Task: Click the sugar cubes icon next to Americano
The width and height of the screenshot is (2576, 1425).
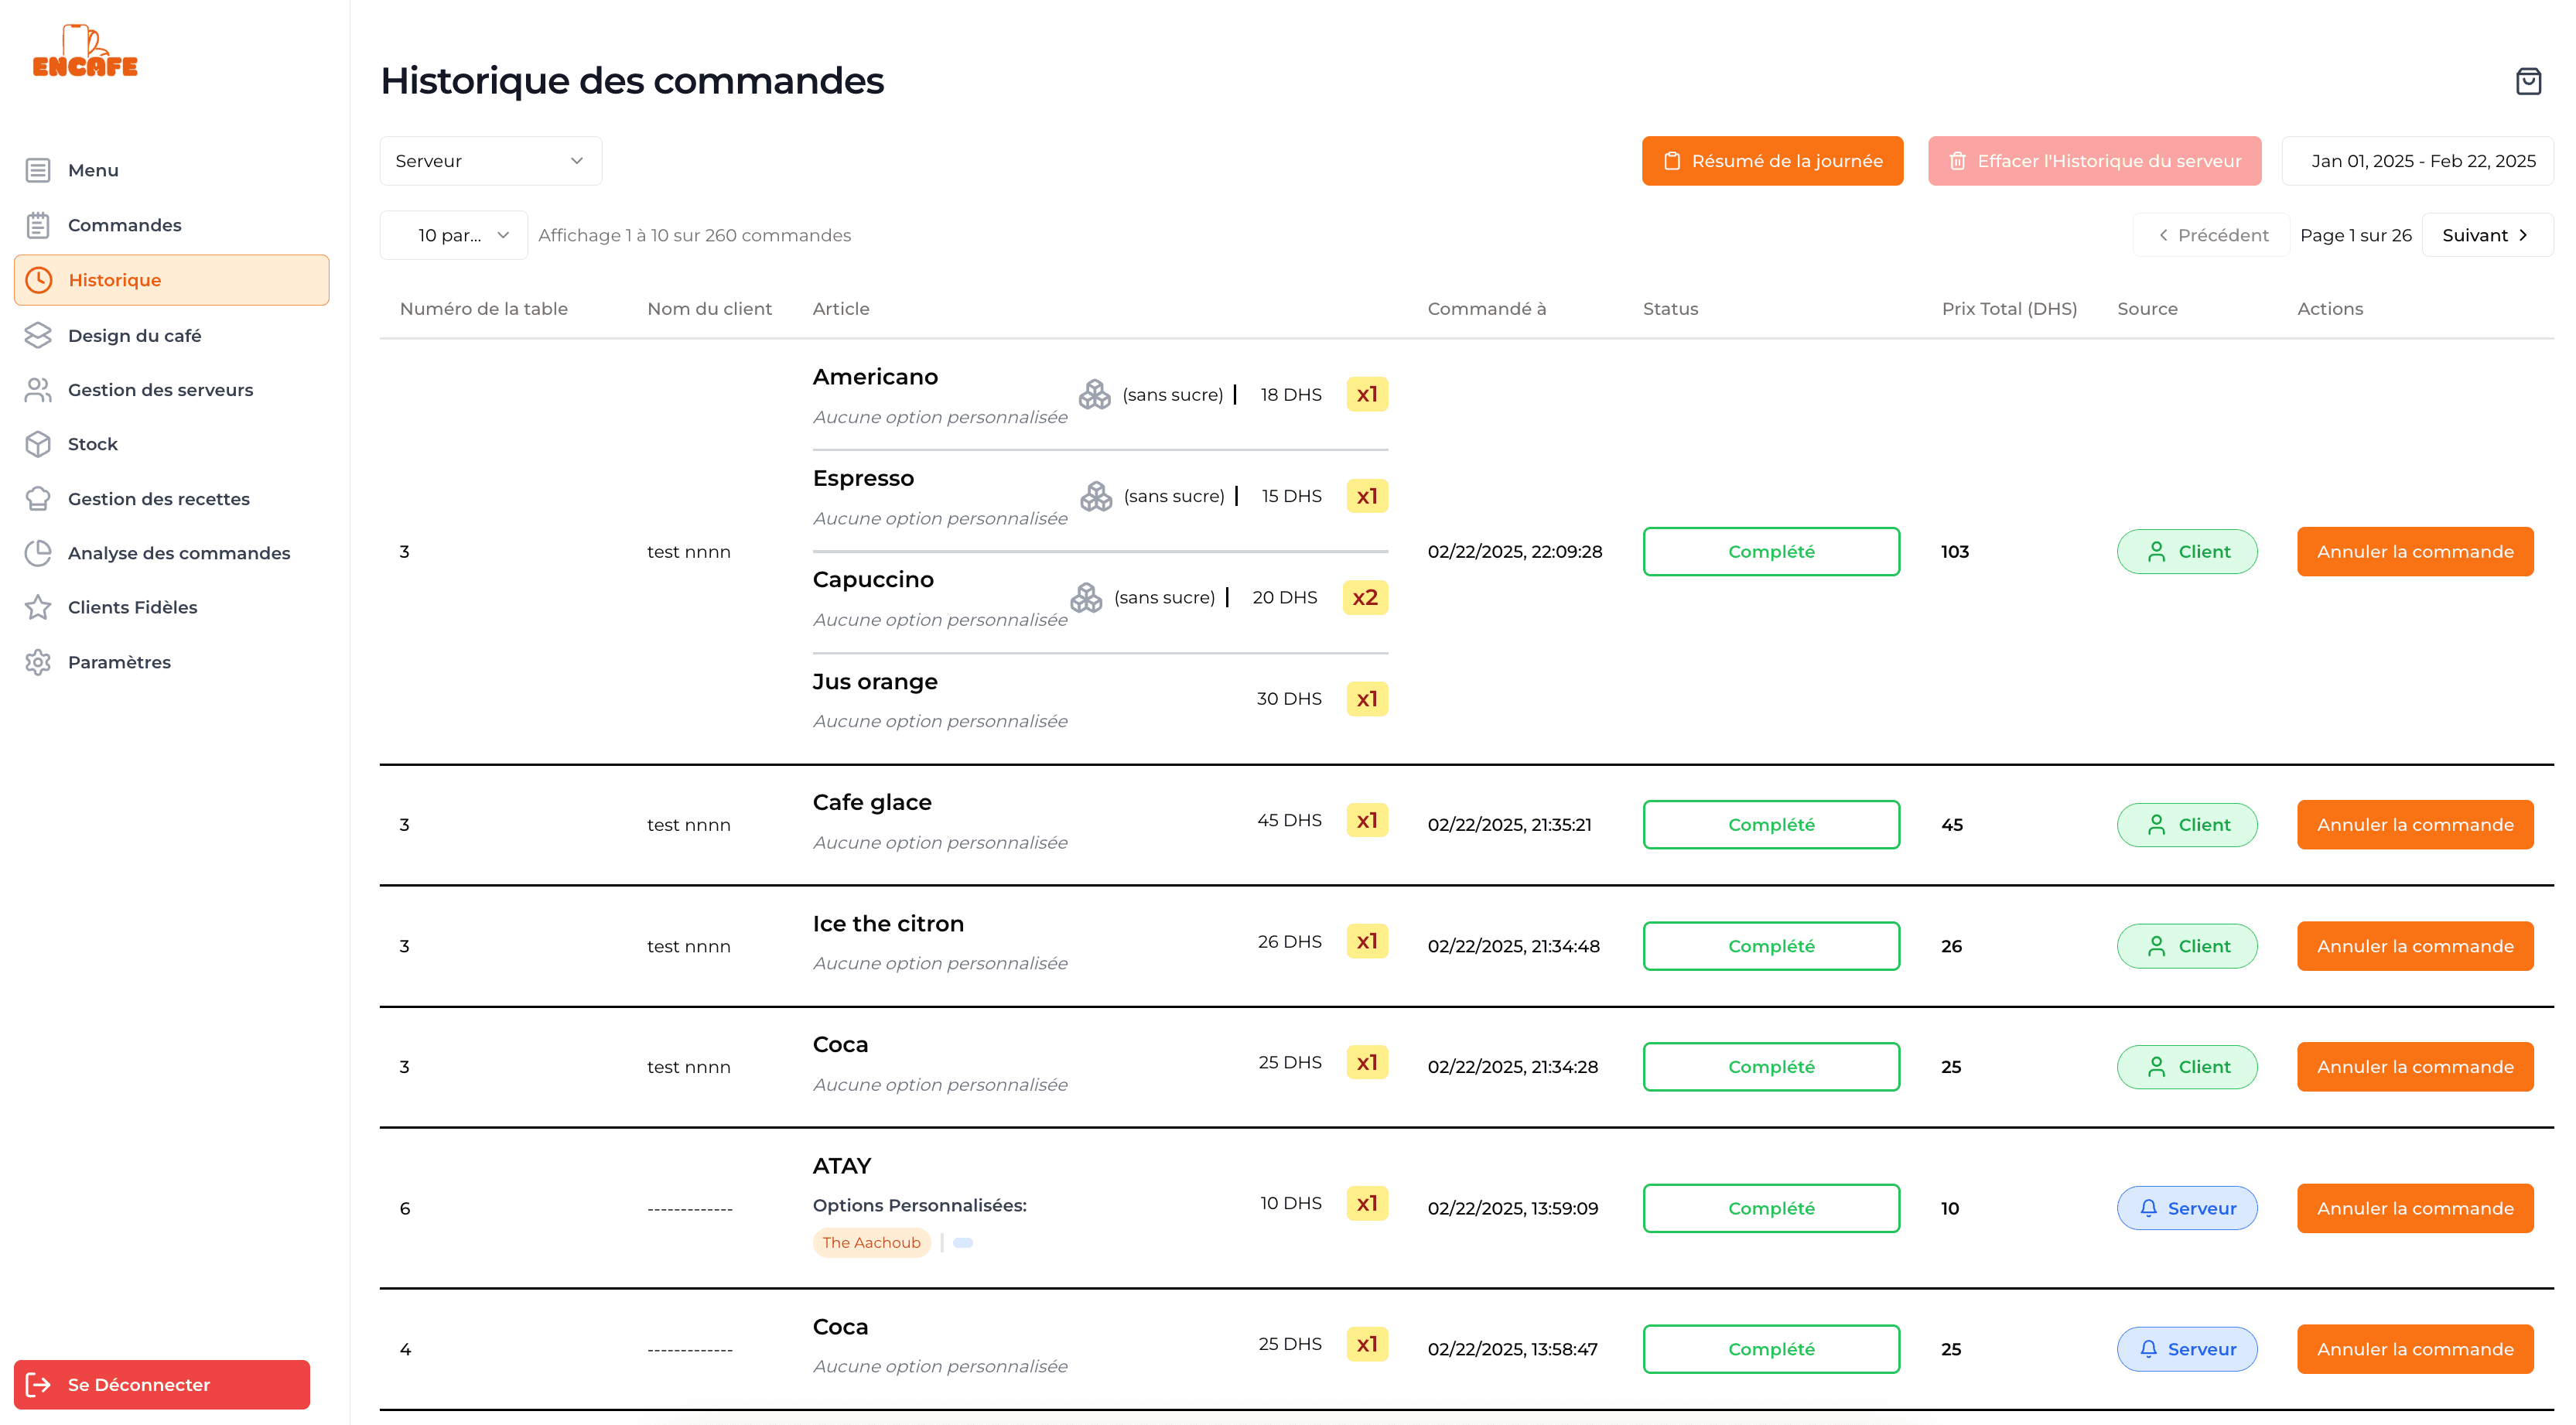Action: [x=1095, y=394]
